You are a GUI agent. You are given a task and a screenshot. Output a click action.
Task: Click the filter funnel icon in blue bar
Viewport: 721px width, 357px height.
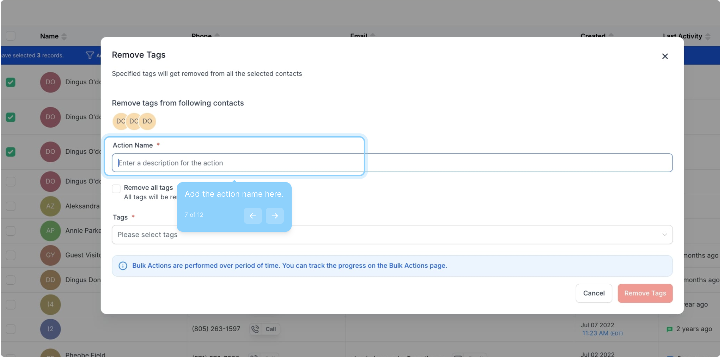pos(90,55)
